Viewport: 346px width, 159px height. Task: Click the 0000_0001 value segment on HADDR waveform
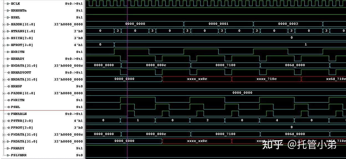219,24
